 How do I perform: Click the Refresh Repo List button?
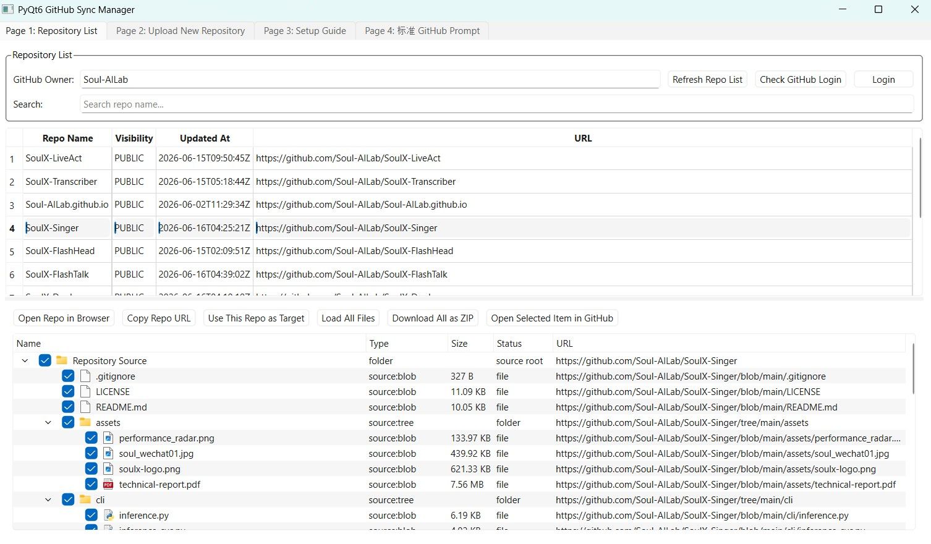pyautogui.click(x=708, y=79)
